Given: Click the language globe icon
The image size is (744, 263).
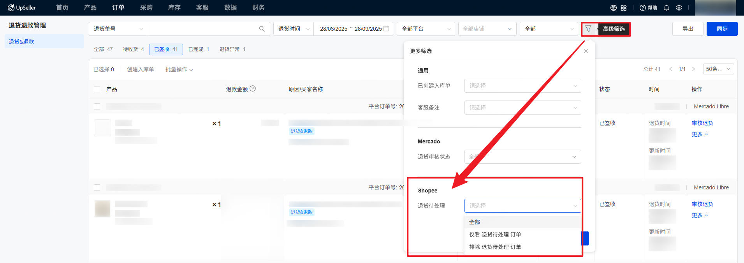Looking at the screenshot, I should pyautogui.click(x=614, y=8).
